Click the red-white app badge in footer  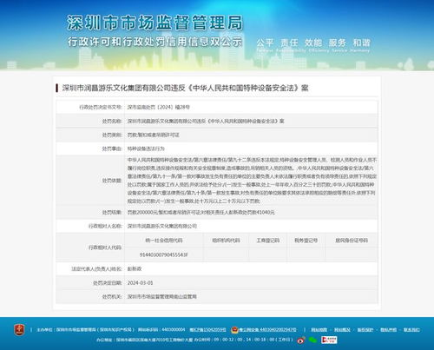pyautogui.click(x=329, y=340)
